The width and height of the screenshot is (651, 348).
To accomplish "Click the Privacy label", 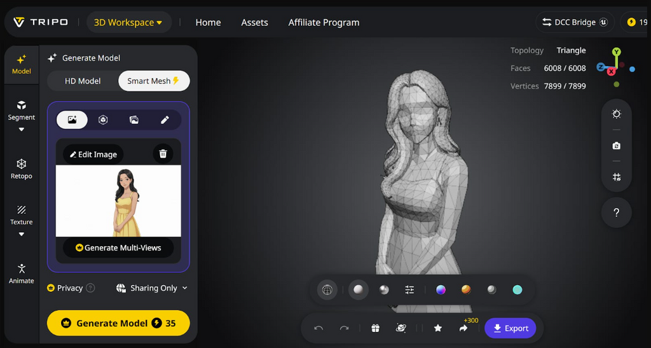I will [69, 288].
